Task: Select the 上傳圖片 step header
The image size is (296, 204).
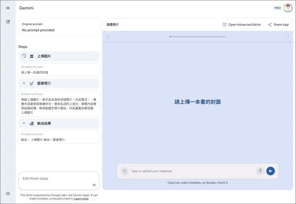Action: pyautogui.click(x=59, y=56)
